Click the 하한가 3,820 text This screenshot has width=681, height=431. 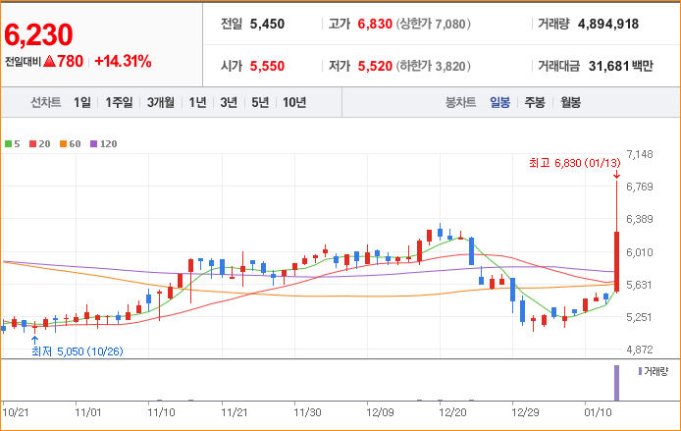pyautogui.click(x=433, y=66)
